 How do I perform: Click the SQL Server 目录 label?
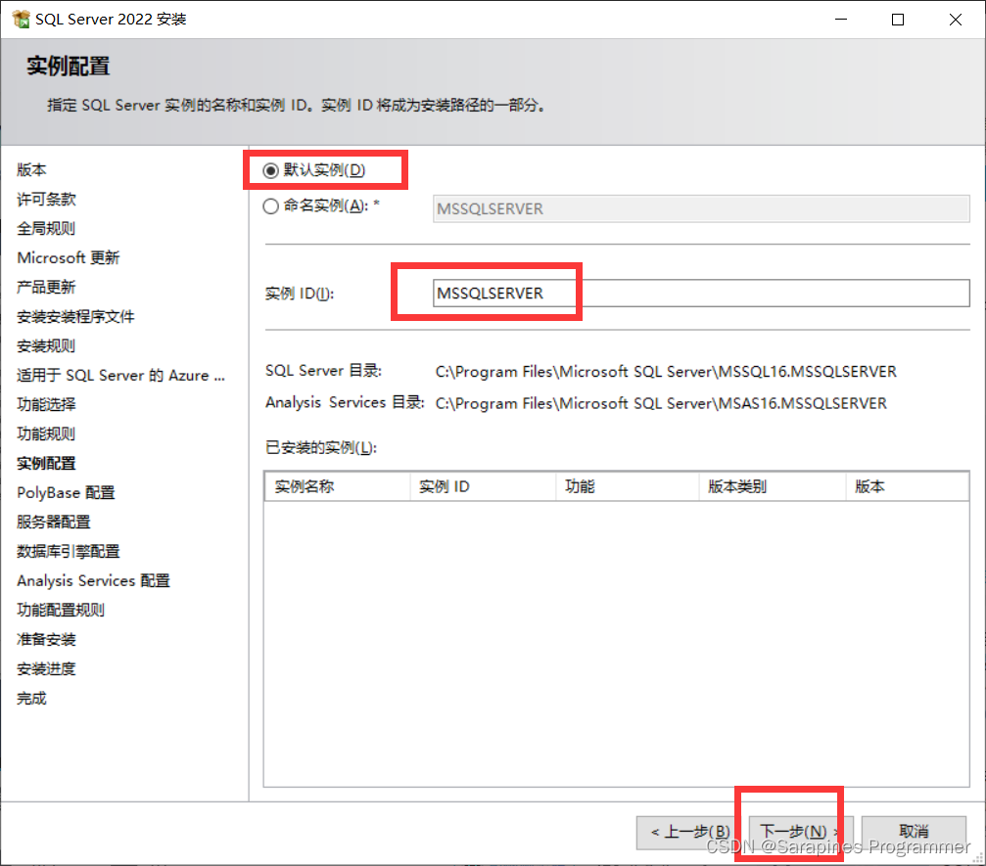pos(323,371)
